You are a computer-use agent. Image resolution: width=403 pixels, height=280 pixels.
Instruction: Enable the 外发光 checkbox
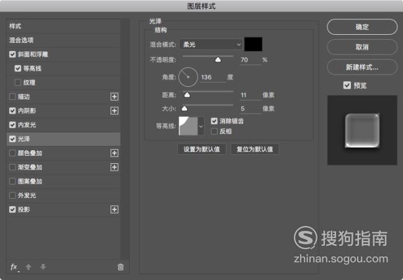pyautogui.click(x=12, y=196)
